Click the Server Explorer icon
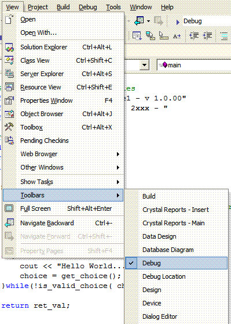 (9, 74)
